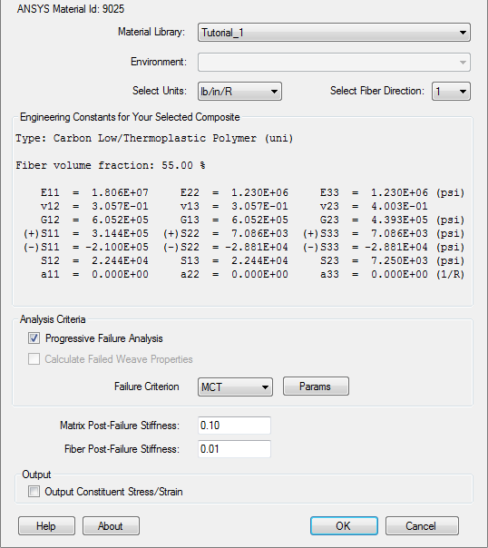Click the S23 value 7.250E+03

click(399, 260)
